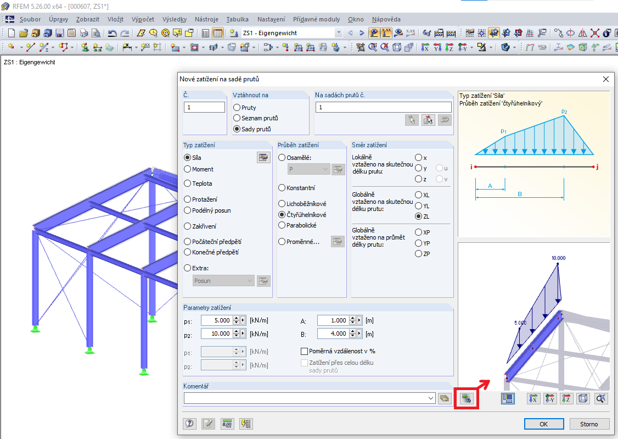Screen dimensions: 618x439
Task: Click dialog preview isometric view icon
Action: click(583, 398)
